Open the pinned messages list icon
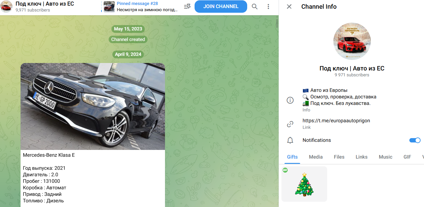 187,7
